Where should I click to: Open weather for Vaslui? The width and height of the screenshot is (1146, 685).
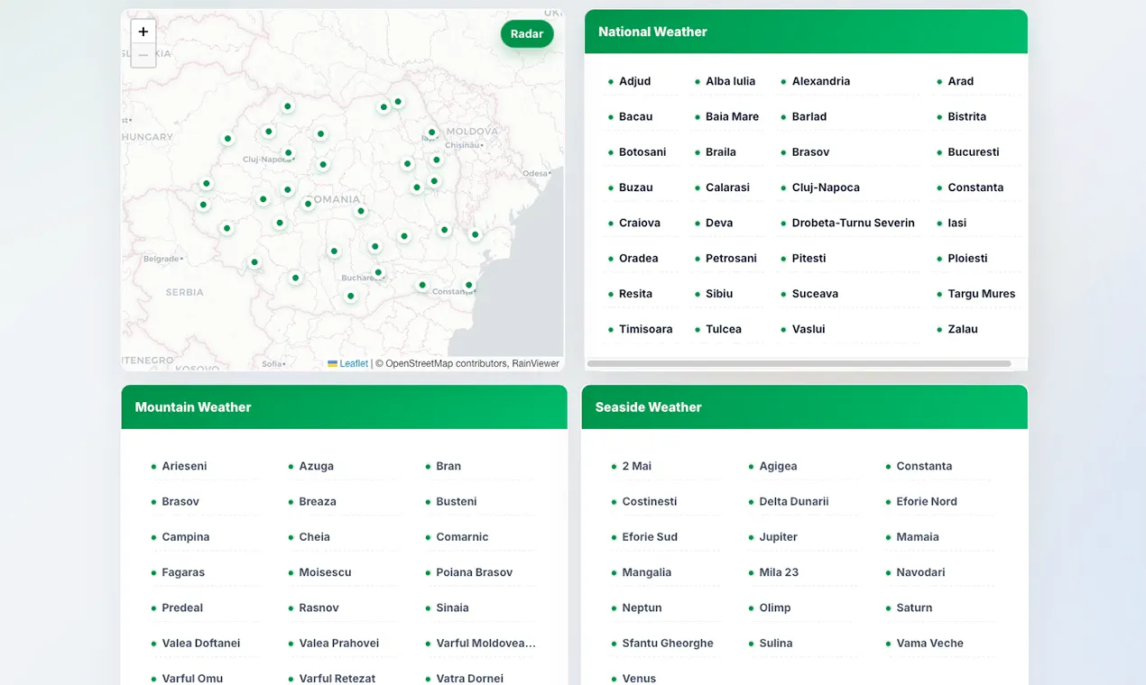[x=809, y=329]
